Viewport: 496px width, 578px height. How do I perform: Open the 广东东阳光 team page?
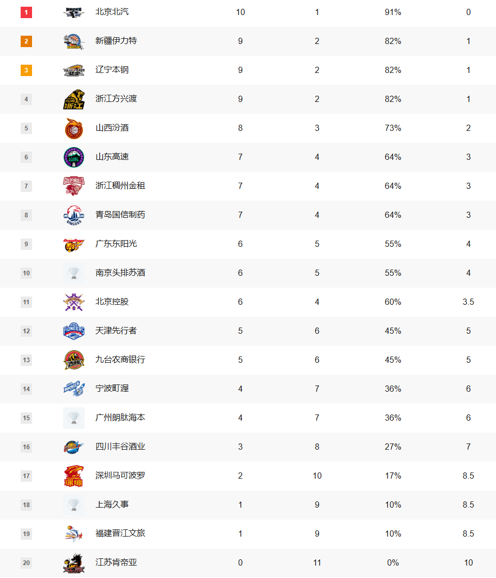116,244
